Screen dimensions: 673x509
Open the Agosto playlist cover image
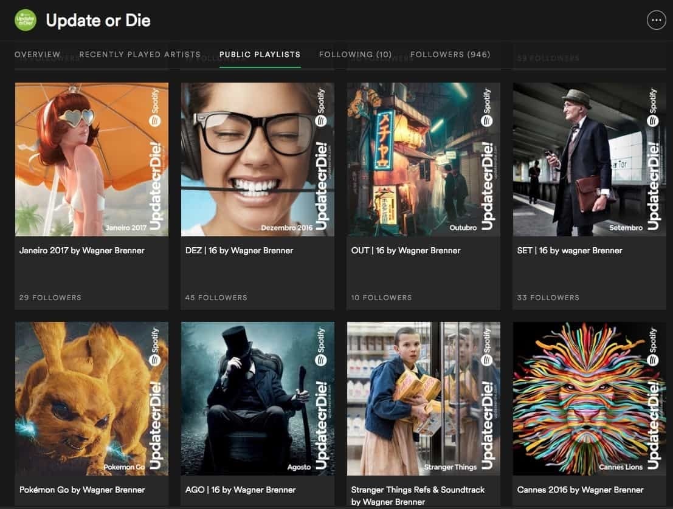click(258, 398)
